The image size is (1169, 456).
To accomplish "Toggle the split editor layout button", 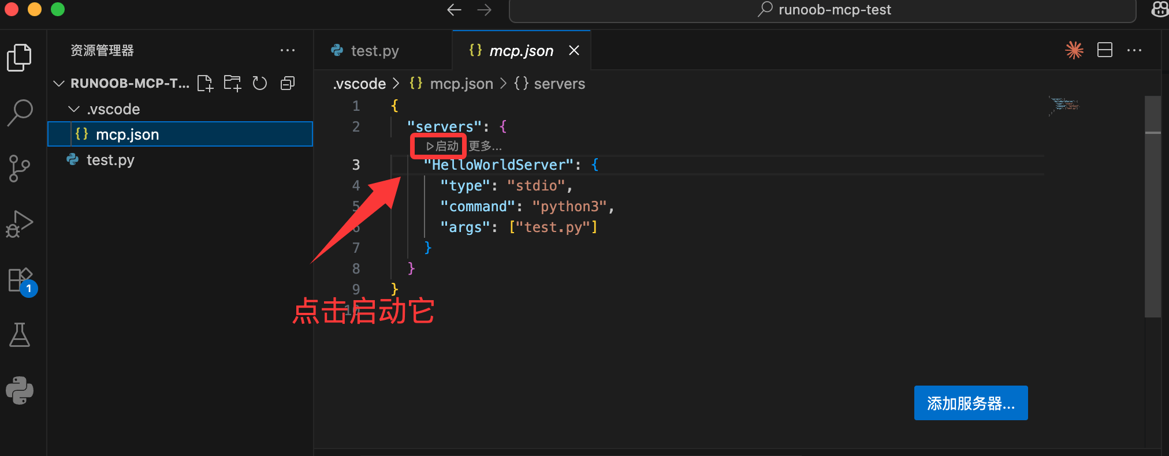I will point(1104,50).
